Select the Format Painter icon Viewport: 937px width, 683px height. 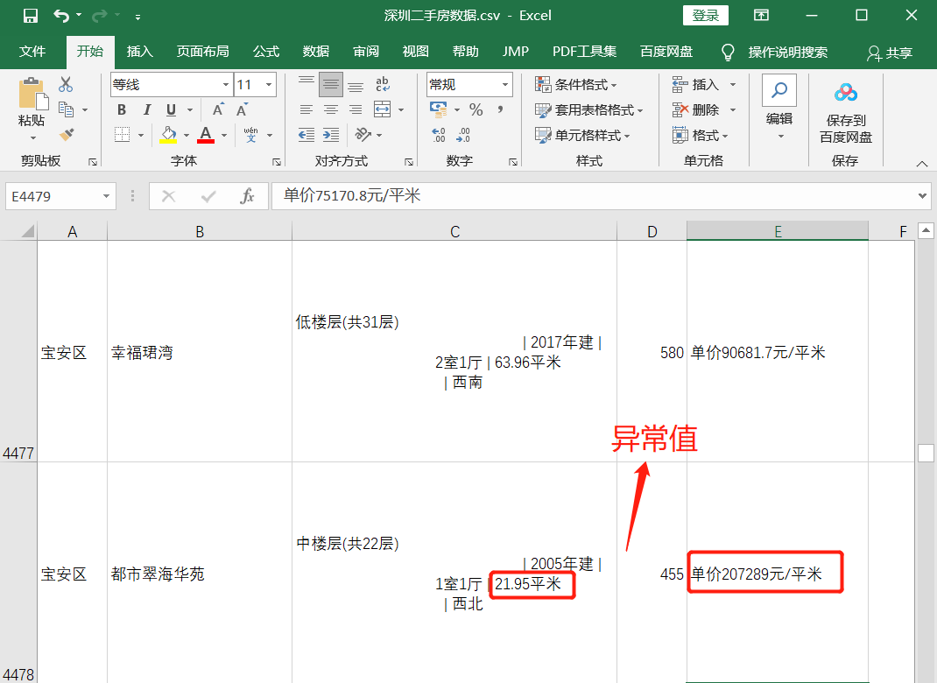pyautogui.click(x=67, y=134)
